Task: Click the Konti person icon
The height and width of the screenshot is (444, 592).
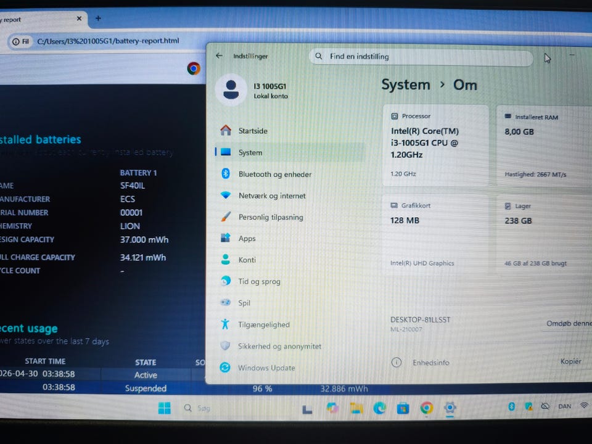Action: (226, 259)
